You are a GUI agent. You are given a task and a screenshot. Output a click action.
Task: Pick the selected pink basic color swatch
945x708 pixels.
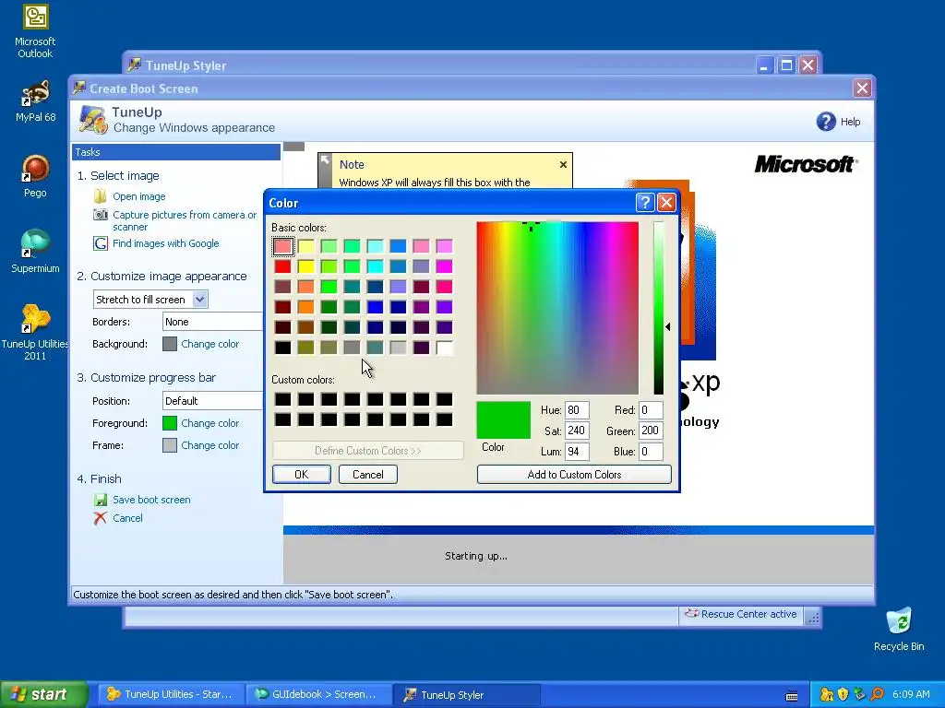[282, 245]
